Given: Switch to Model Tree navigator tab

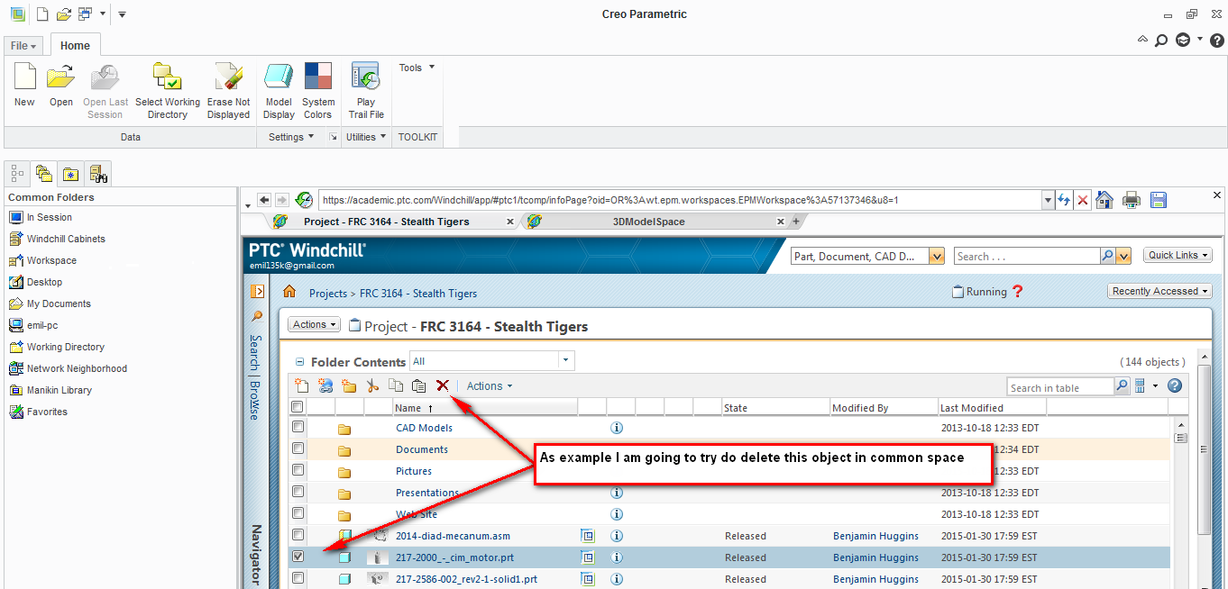Looking at the screenshot, I should click(x=18, y=173).
